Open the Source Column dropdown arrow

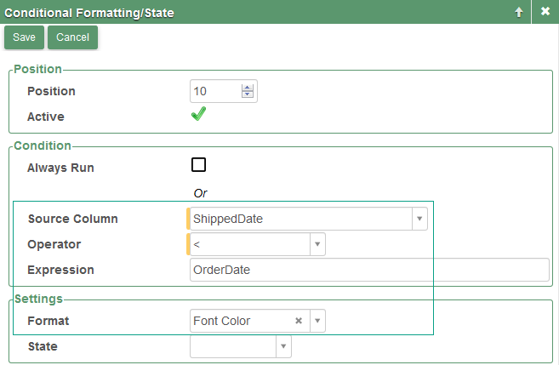click(x=419, y=219)
